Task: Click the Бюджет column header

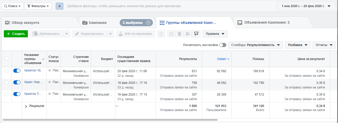Action: (x=103, y=59)
